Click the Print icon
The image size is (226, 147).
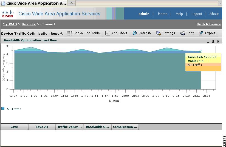click(x=183, y=33)
